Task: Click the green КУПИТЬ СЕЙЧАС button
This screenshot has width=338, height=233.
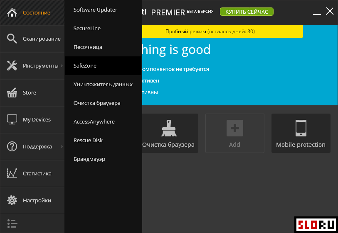Action: click(x=247, y=12)
